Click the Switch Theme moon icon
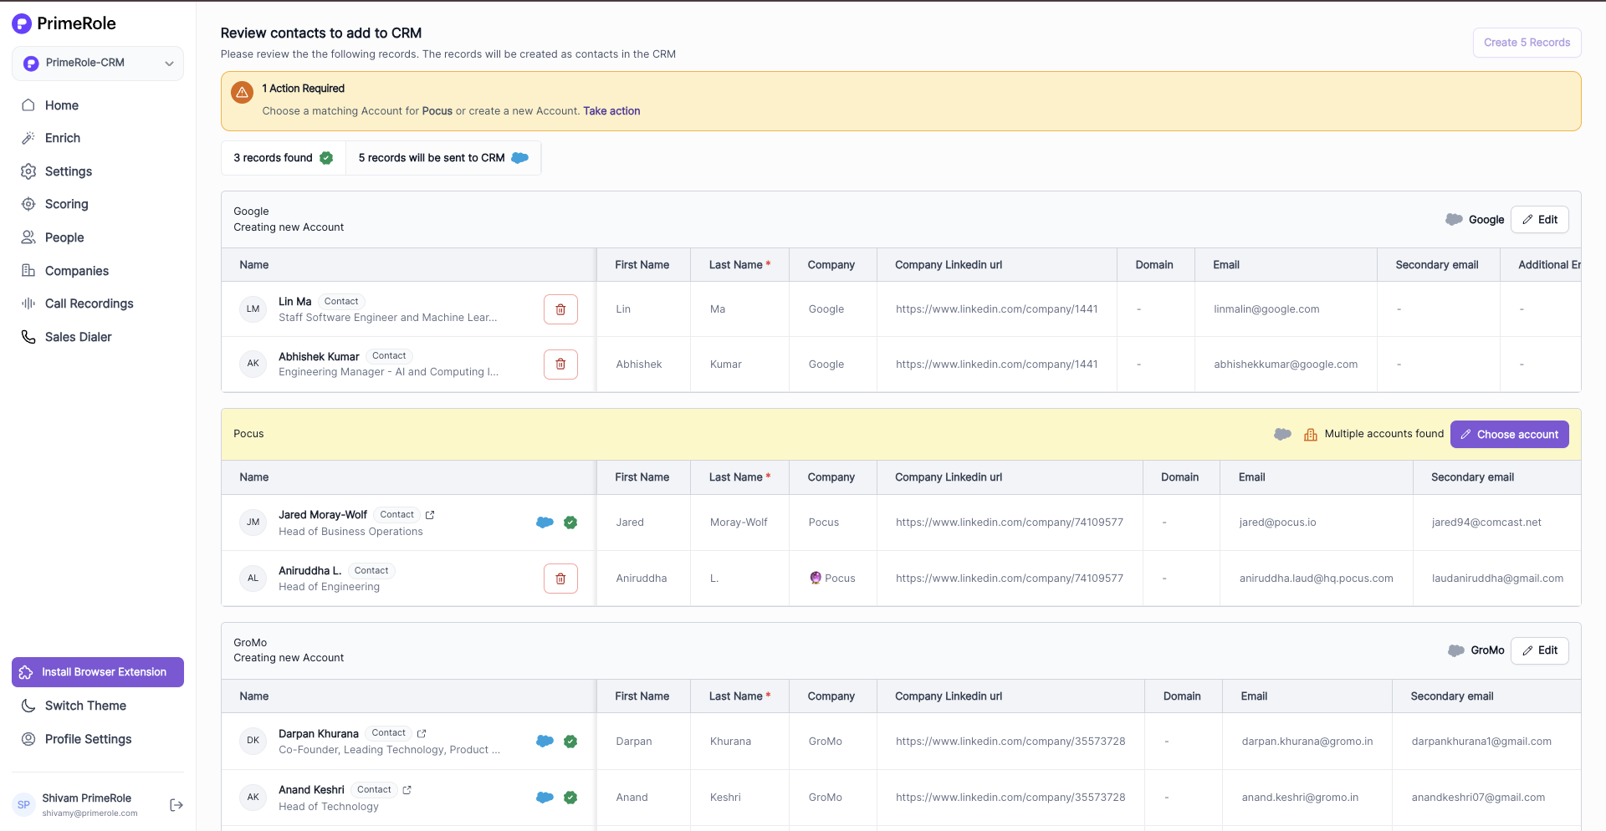1606x831 pixels. click(x=28, y=706)
